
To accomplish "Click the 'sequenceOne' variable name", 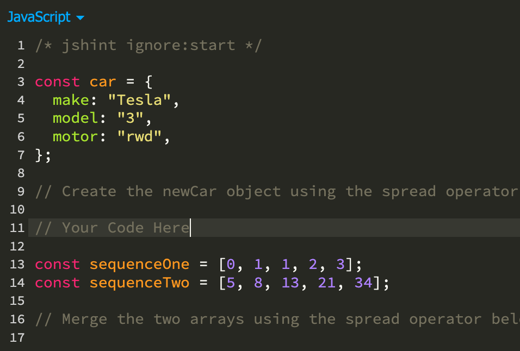I will [139, 264].
